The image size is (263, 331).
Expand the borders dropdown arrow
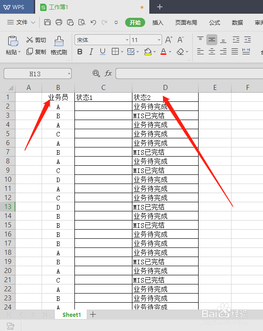(x=122, y=52)
